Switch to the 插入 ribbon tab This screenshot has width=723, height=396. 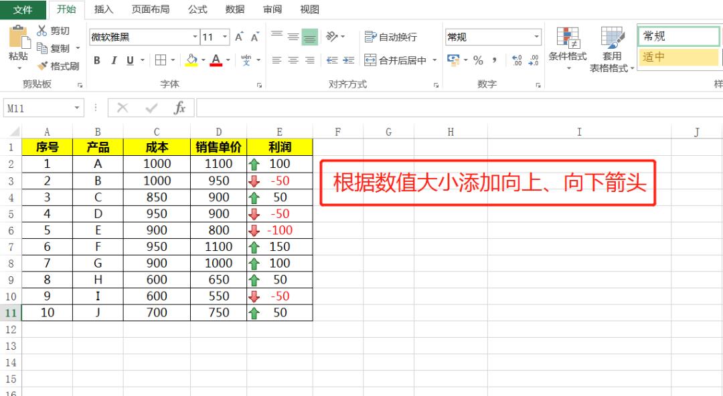coord(104,9)
